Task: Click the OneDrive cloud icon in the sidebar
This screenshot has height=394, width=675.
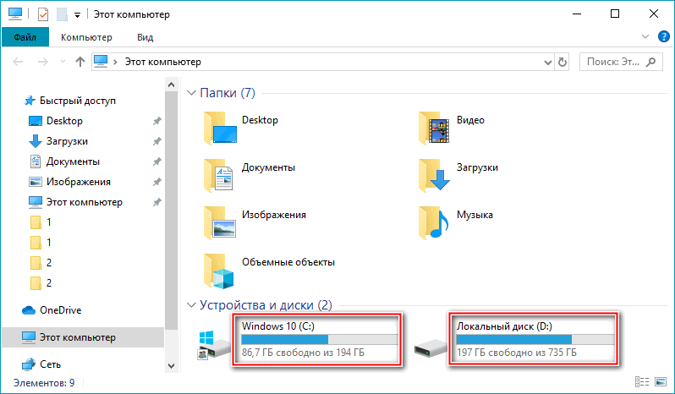Action: tap(29, 310)
